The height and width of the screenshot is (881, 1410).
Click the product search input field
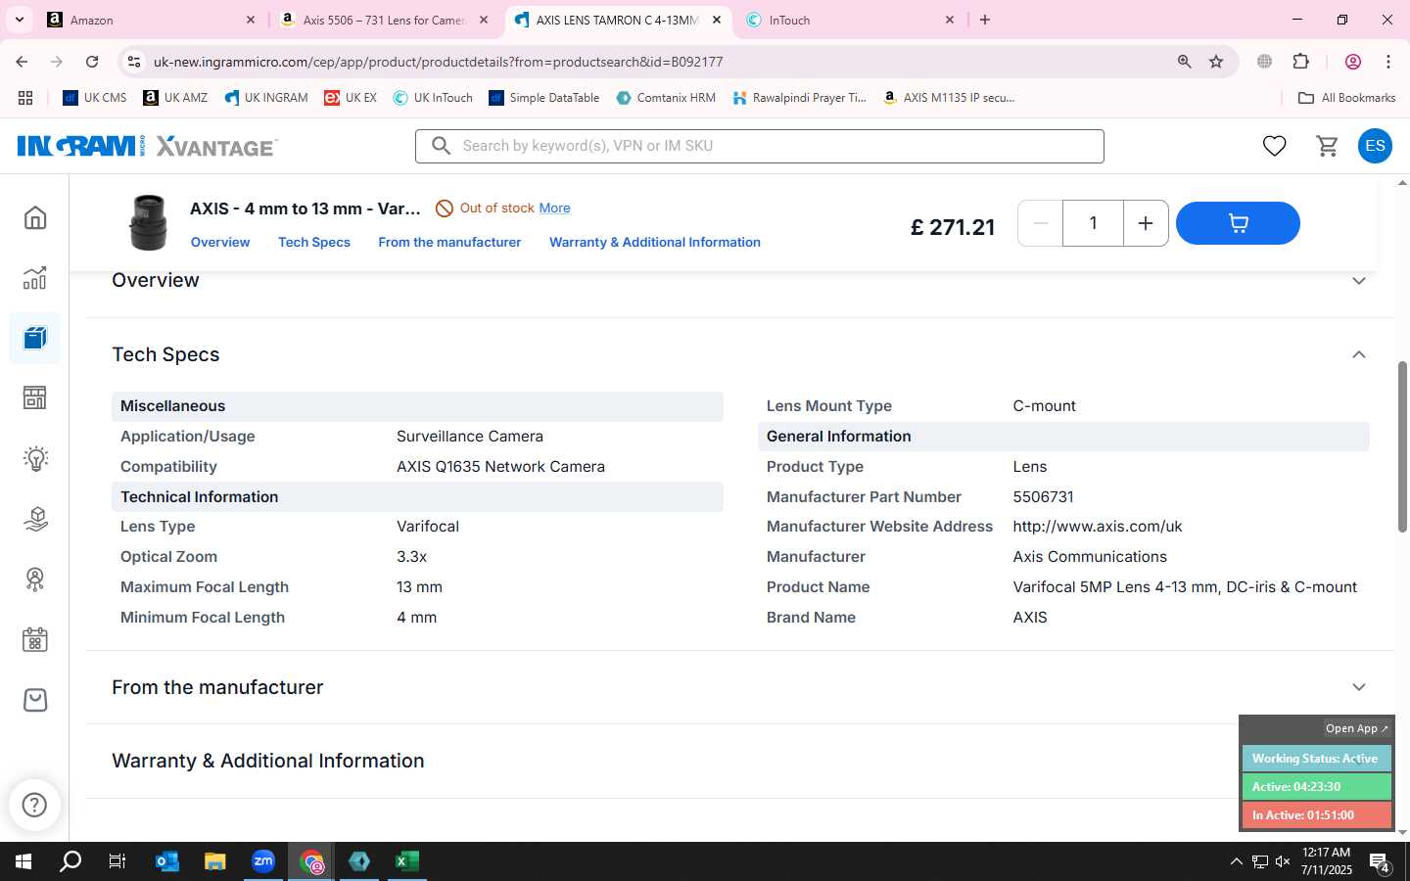click(760, 146)
